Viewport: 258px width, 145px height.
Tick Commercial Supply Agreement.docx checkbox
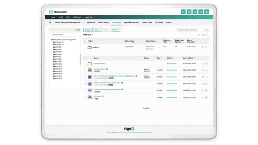pos(85,91)
